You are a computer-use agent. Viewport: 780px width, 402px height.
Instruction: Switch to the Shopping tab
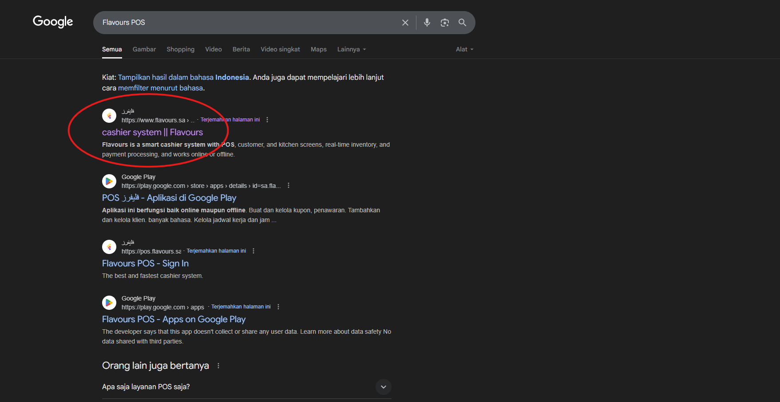coord(181,49)
